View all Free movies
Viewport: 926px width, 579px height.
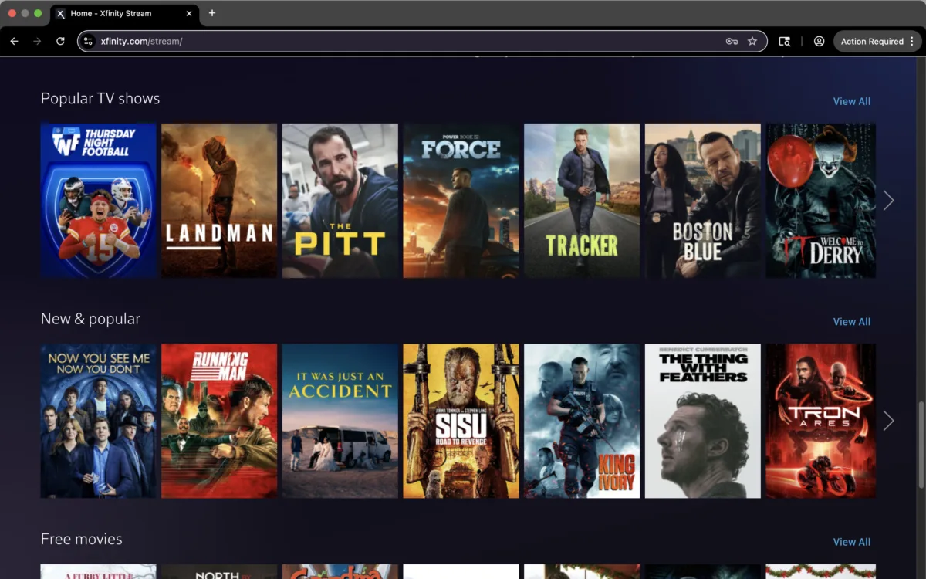(851, 542)
